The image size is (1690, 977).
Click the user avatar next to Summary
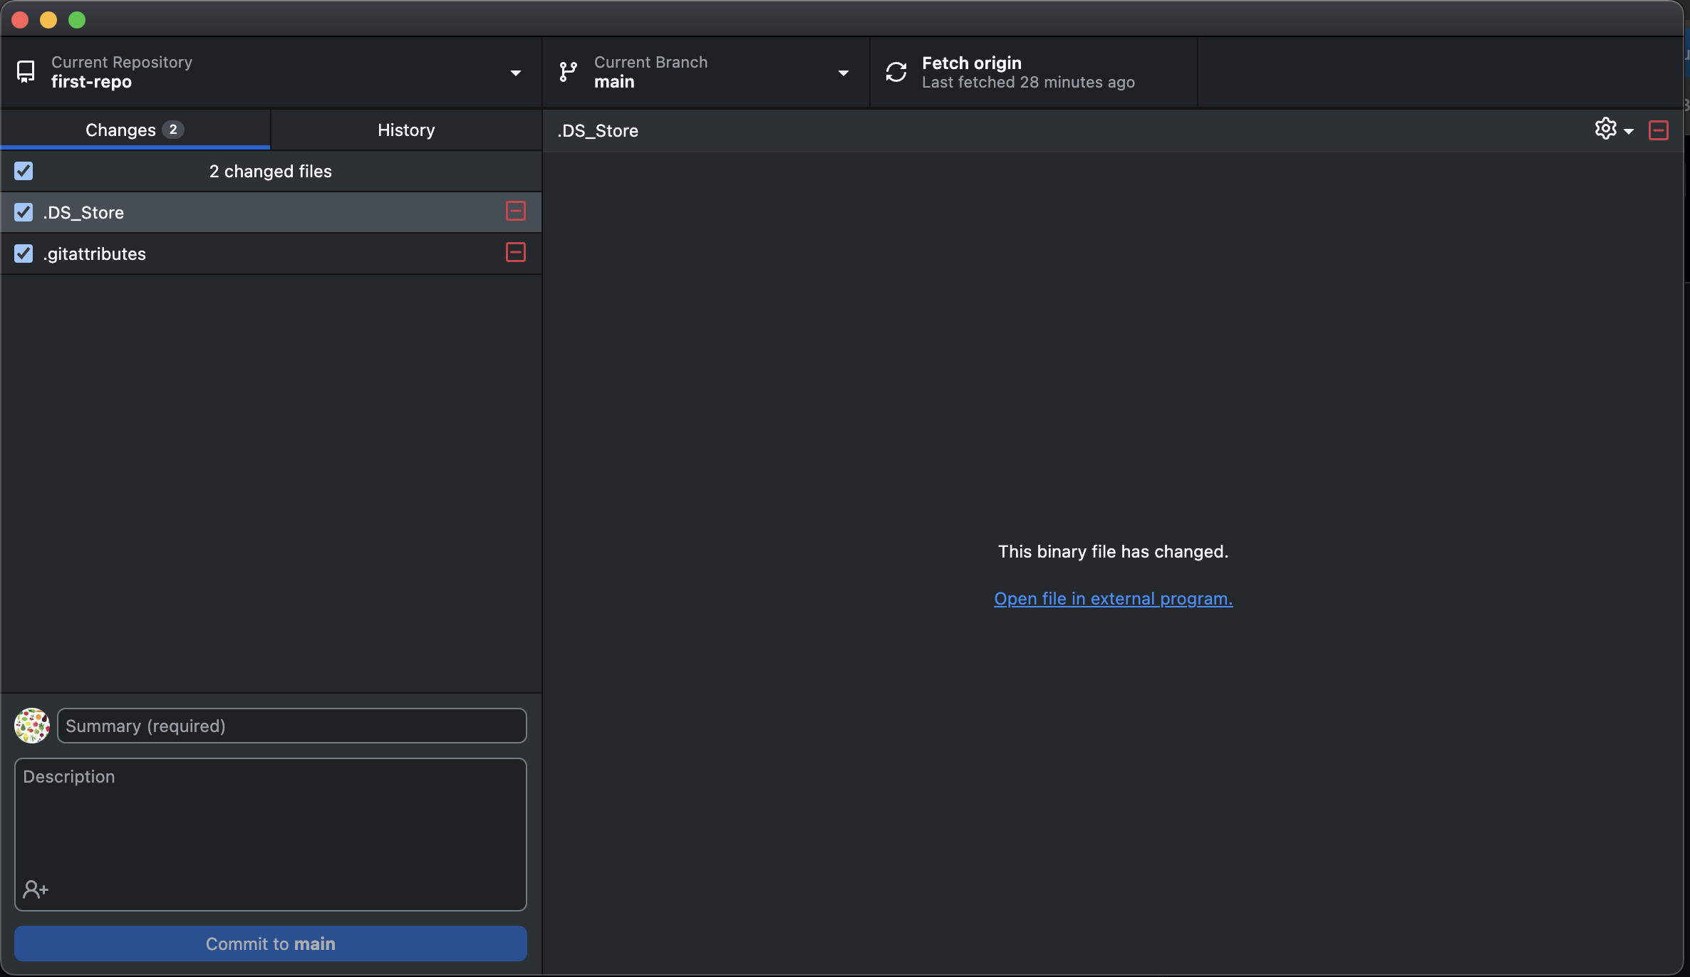click(32, 726)
